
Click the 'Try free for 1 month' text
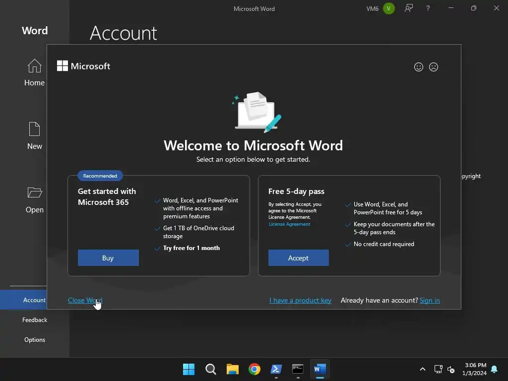191,248
